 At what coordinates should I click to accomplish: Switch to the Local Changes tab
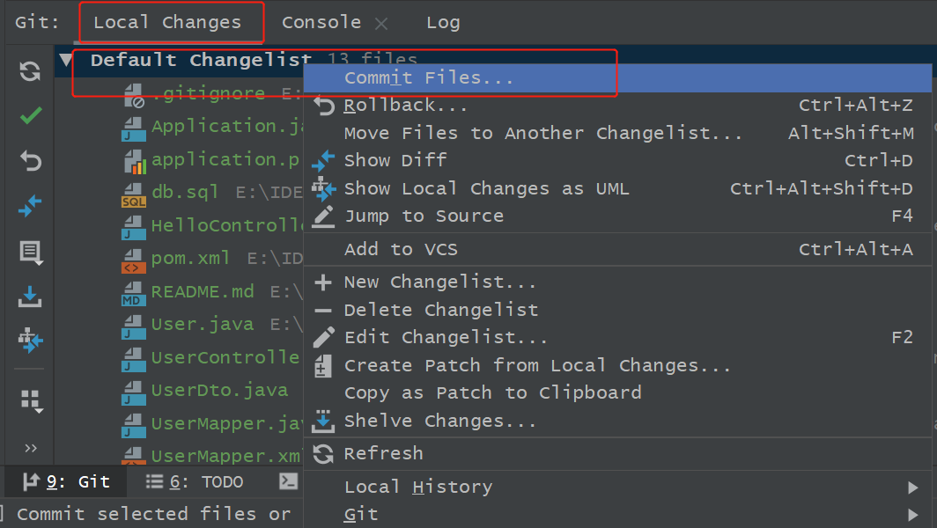pos(167,23)
